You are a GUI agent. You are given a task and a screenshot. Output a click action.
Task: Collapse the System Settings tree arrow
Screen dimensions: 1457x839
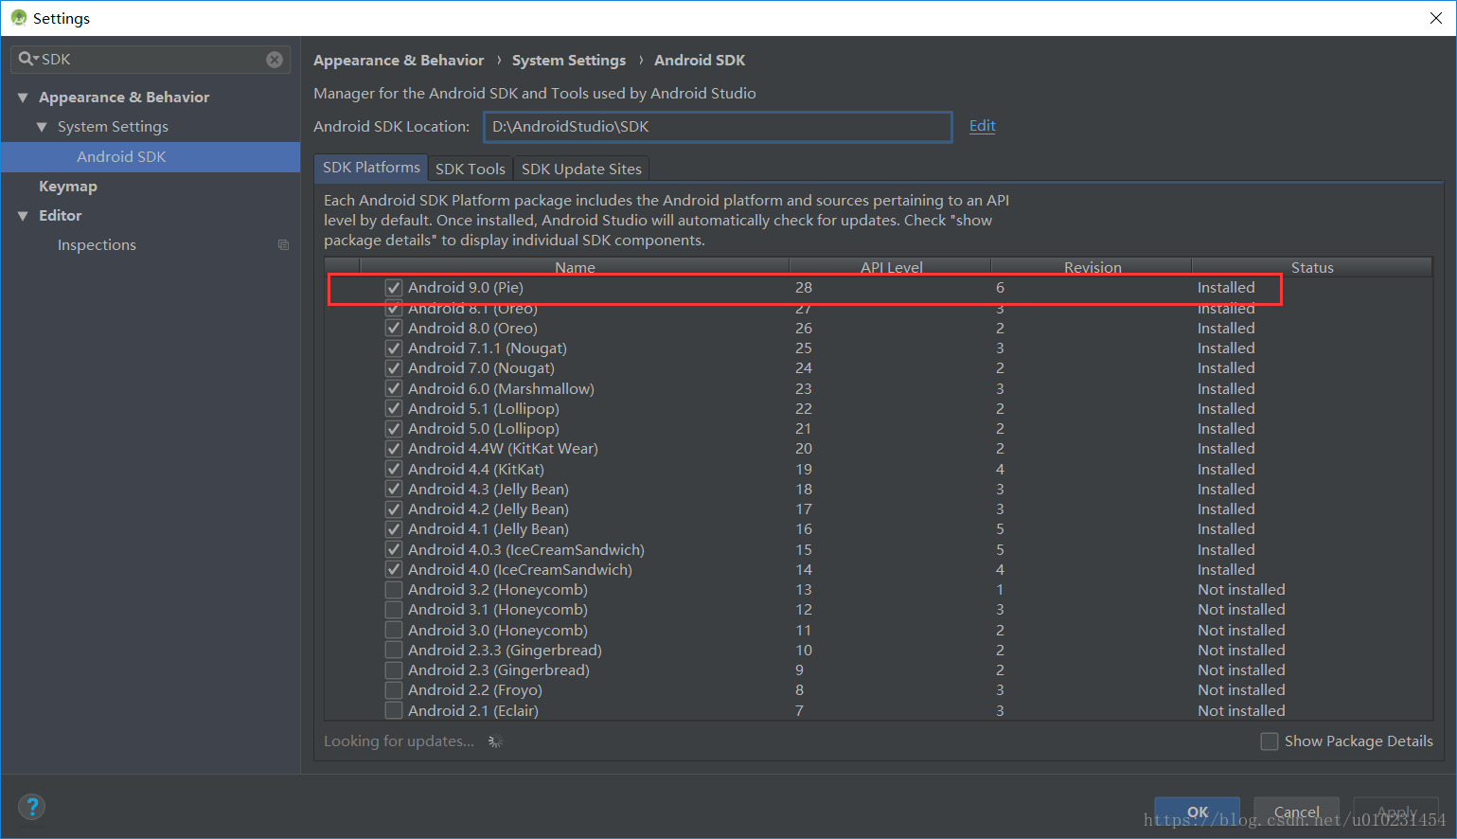42,127
